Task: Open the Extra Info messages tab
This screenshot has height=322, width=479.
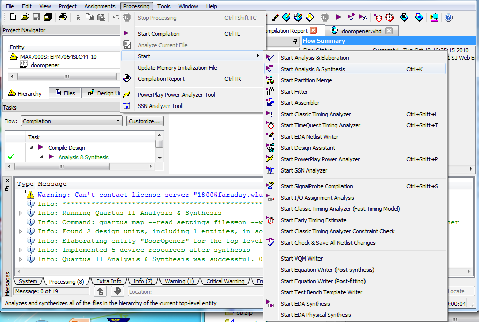Action: click(x=109, y=281)
